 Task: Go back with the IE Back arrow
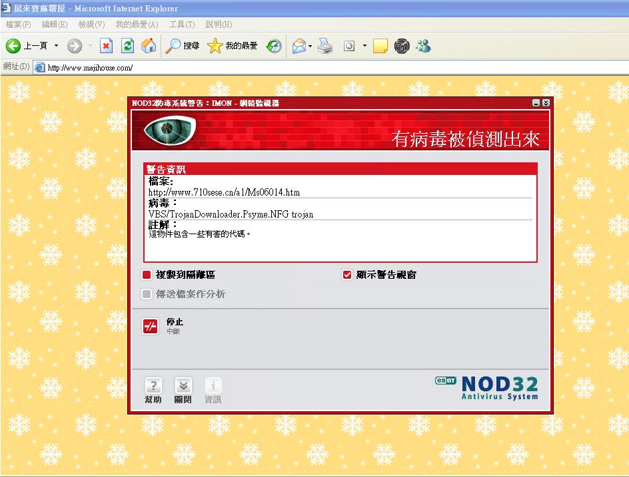[13, 46]
